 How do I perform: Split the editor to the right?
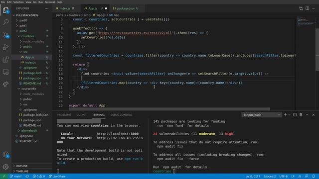(307, 8)
